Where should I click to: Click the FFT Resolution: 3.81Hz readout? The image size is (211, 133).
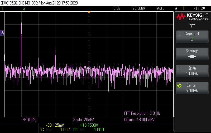142,113
